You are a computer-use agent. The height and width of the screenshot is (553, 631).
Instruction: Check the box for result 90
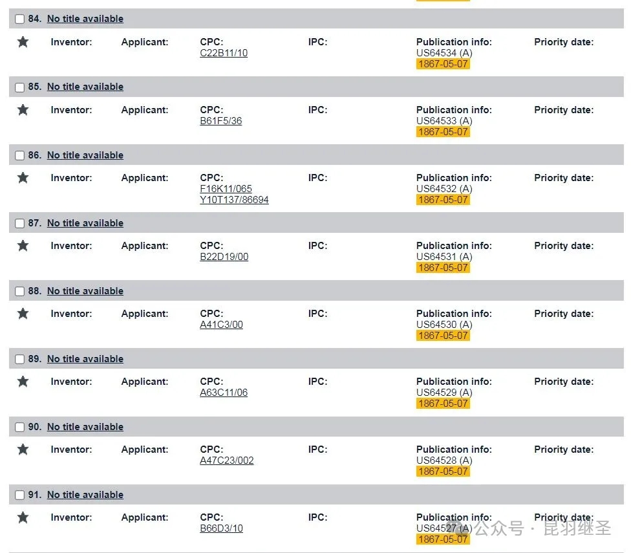19,427
